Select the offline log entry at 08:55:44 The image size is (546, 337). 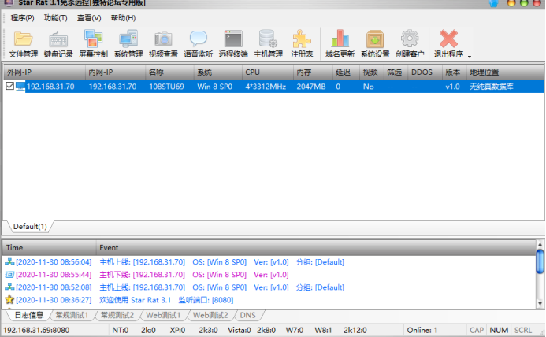click(x=269, y=275)
